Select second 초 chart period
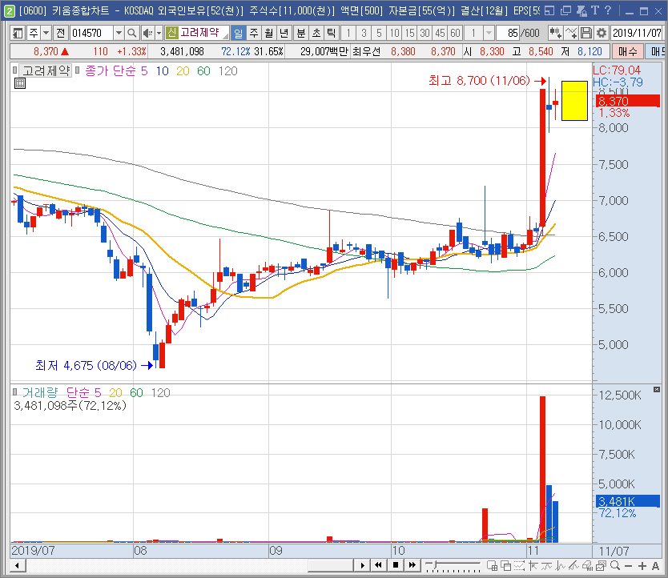The image size is (668, 578). pyautogui.click(x=316, y=33)
